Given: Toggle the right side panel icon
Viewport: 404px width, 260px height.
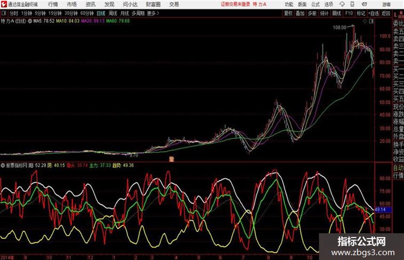Looking at the screenshot, I should tap(371, 22).
